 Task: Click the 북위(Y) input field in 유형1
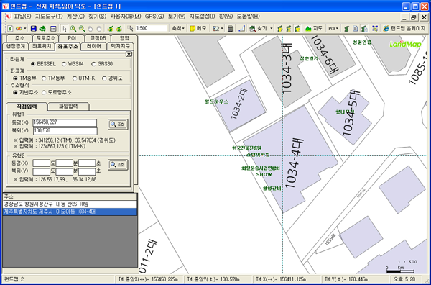65,131
